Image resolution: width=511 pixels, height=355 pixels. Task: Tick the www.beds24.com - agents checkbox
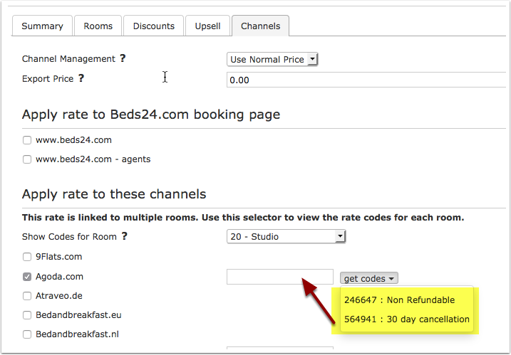pos(27,159)
